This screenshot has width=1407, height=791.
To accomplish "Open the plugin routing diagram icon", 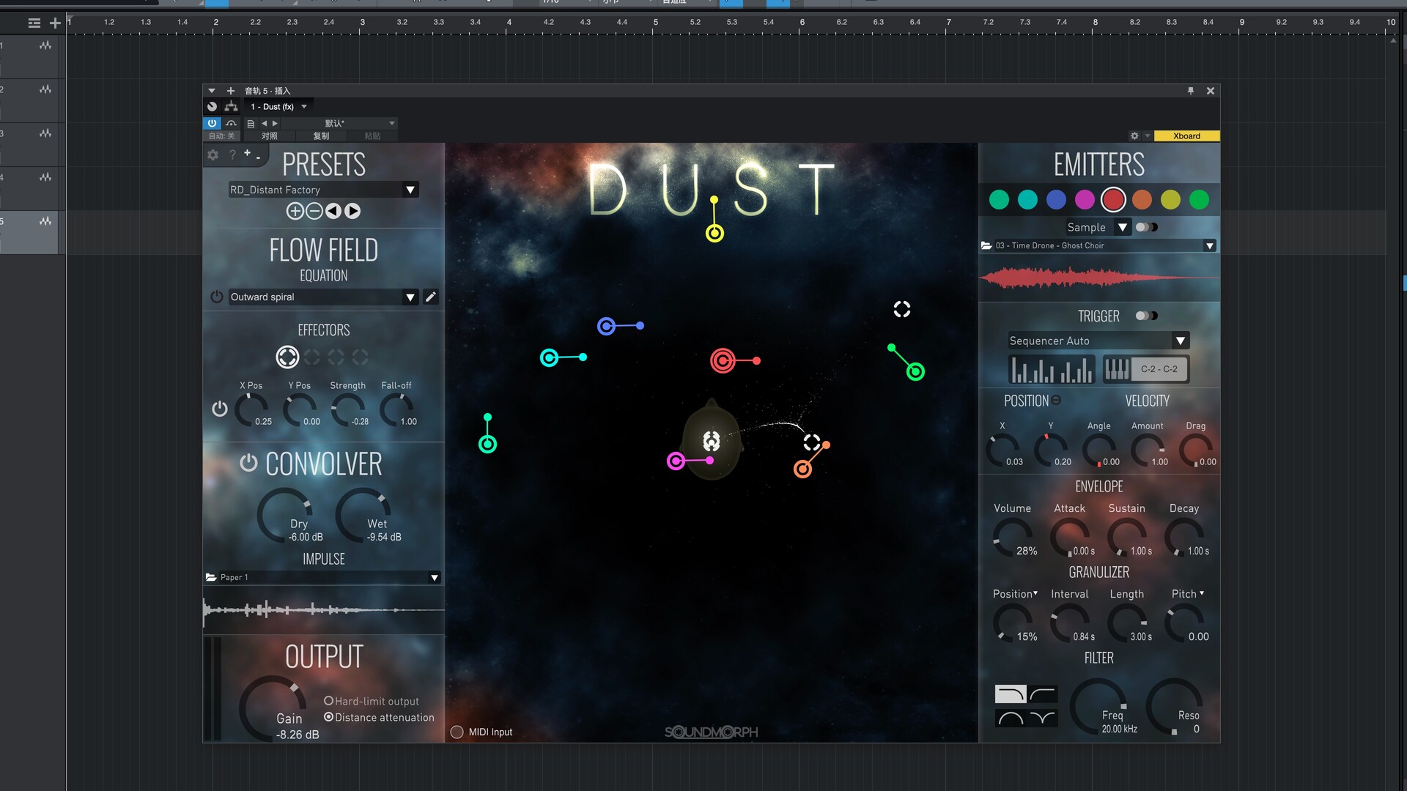I will [231, 106].
